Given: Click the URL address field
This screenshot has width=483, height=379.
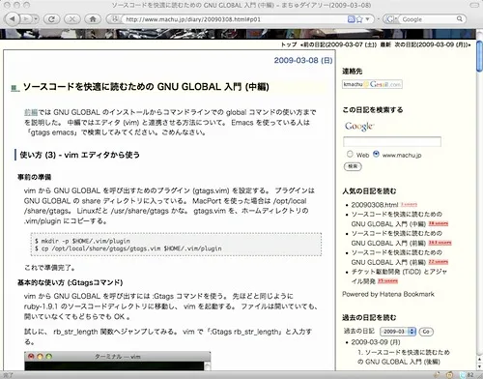Looking at the screenshot, I should tap(235, 19).
